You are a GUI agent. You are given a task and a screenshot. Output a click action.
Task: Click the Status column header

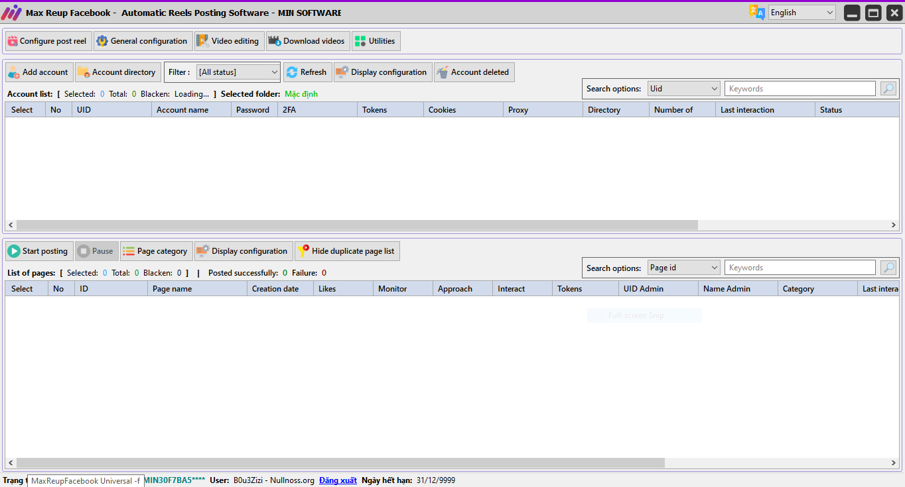coord(857,110)
